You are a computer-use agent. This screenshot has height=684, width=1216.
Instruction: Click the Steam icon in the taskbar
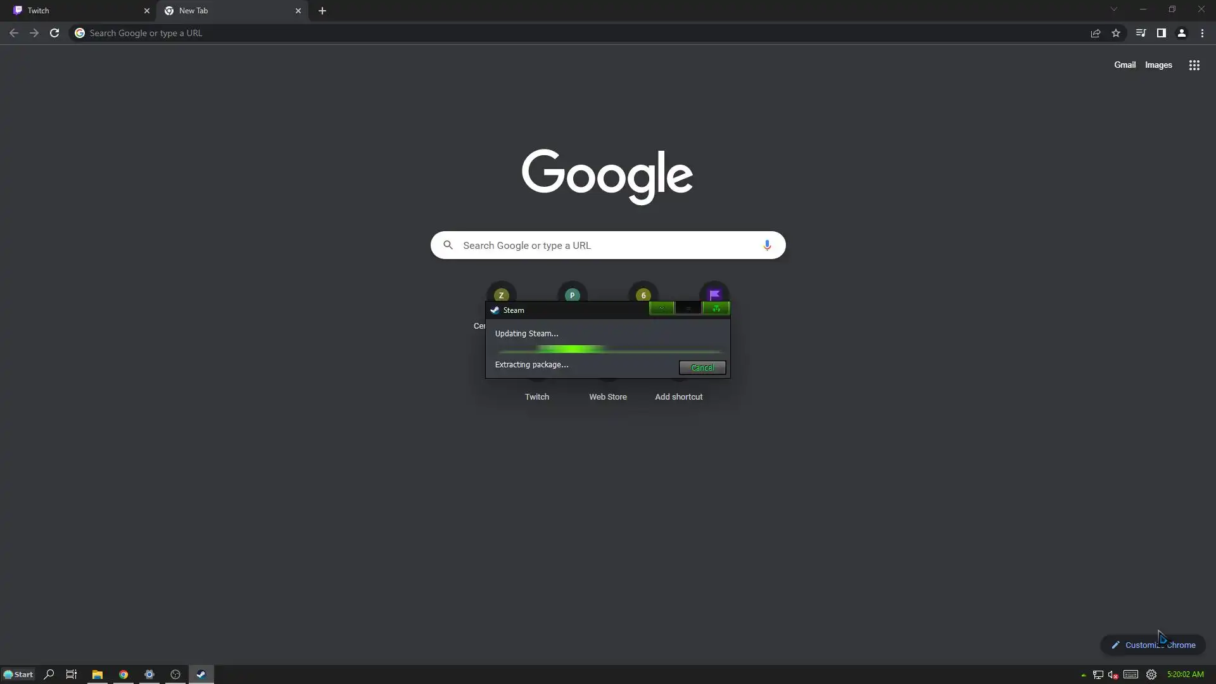click(201, 674)
